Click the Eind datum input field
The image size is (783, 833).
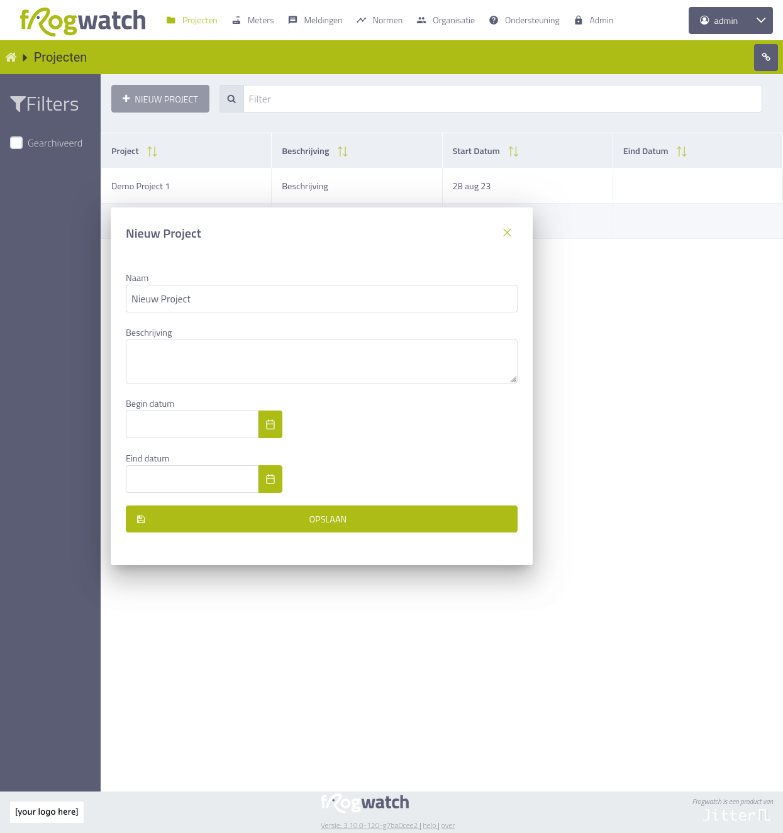(x=192, y=479)
